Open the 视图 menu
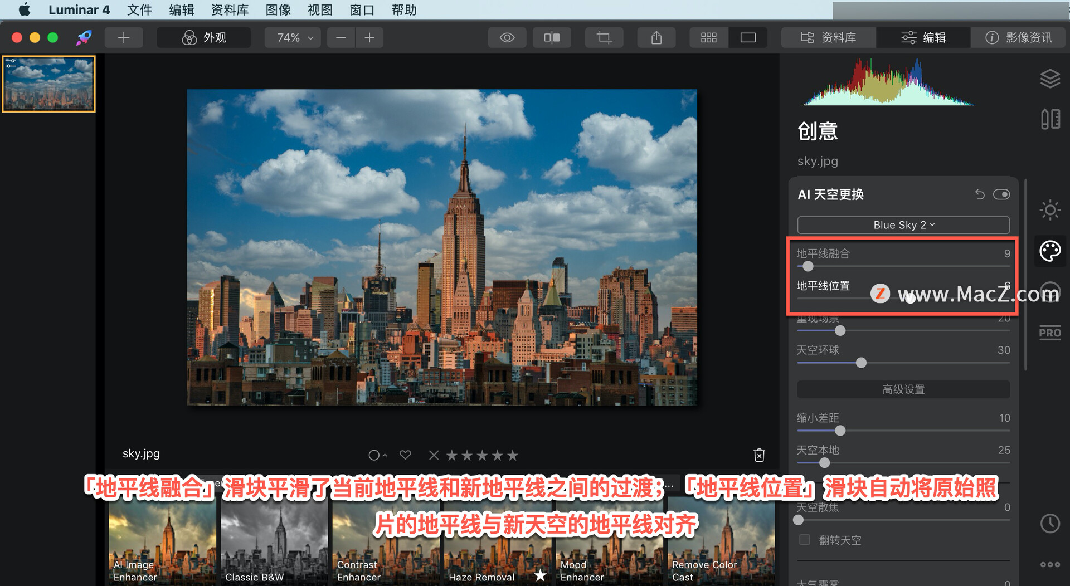Viewport: 1070px width, 586px height. tap(320, 9)
